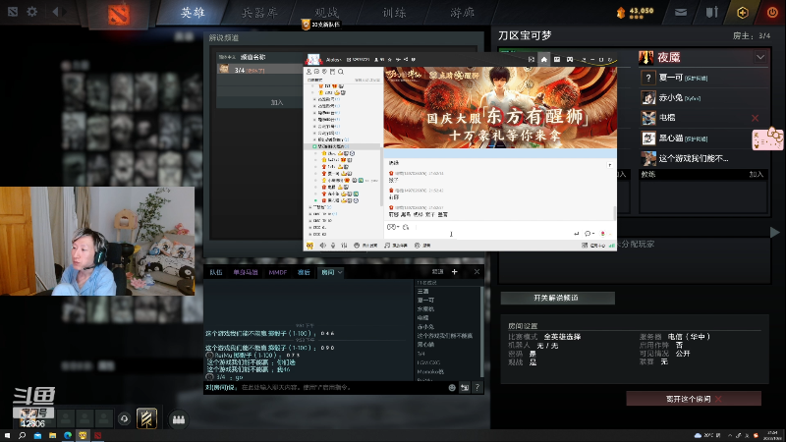Click 离开这个房间 leave lobby button
The height and width of the screenshot is (442, 786).
(x=694, y=399)
